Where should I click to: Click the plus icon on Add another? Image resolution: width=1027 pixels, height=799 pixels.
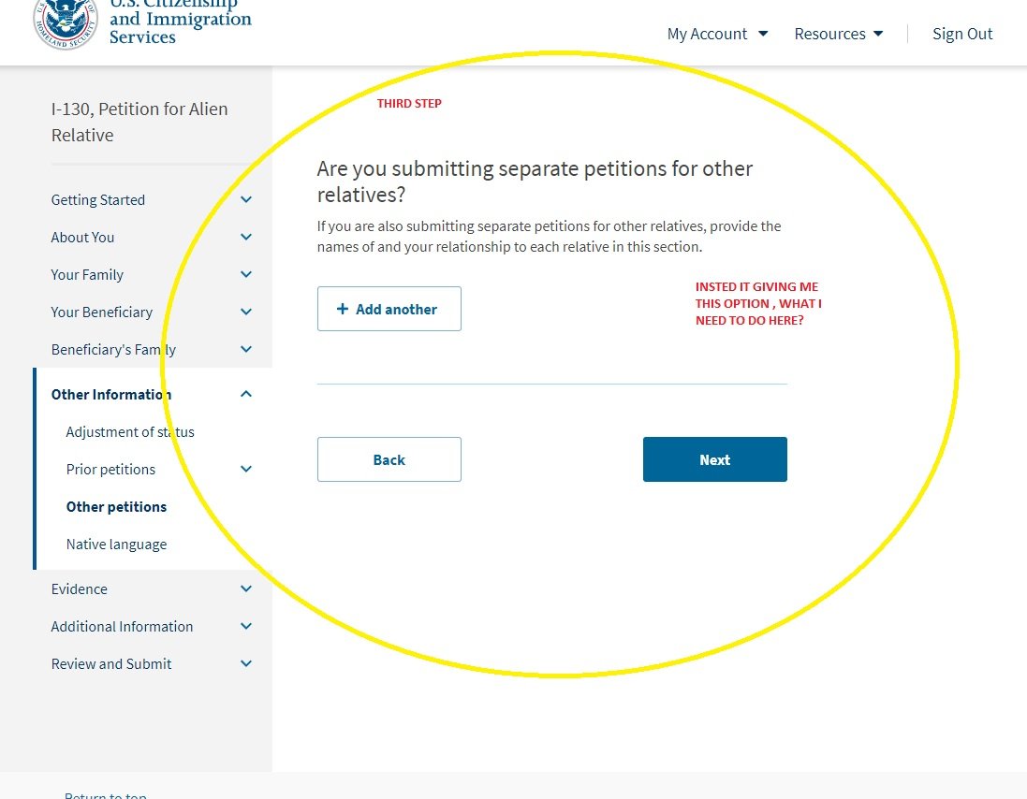(342, 309)
